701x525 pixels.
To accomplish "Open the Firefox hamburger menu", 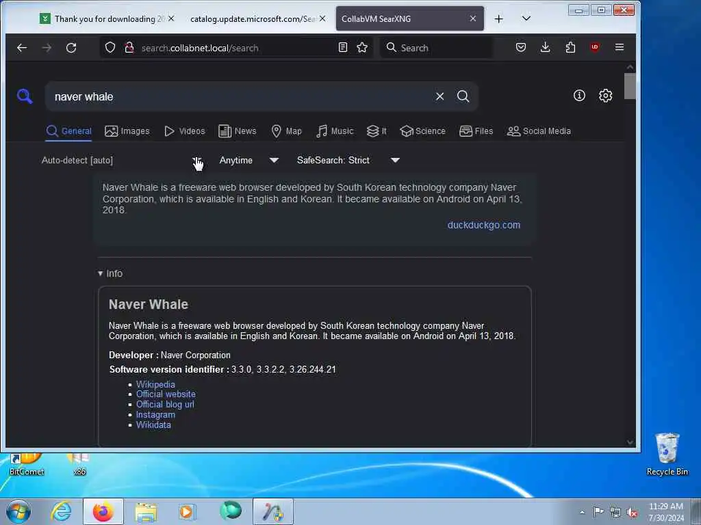I will coord(619,47).
